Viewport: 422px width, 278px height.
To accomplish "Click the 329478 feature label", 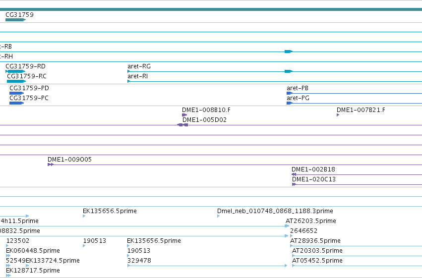I will (x=139, y=261).
